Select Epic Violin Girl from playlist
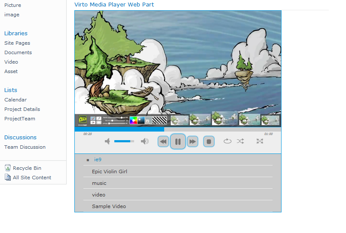346x233 pixels. (110, 172)
